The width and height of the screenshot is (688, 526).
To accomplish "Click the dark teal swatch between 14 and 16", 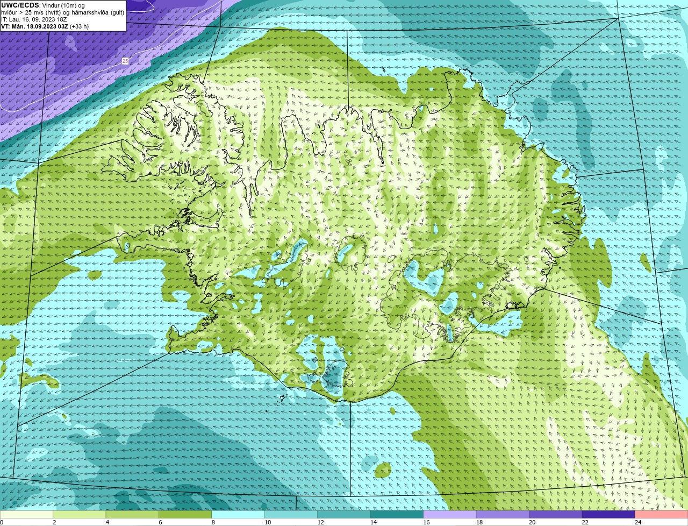I will [397, 514].
